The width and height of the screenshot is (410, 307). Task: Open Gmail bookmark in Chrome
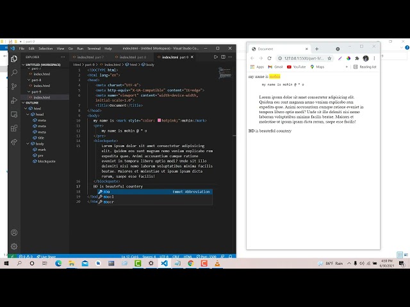point(275,67)
